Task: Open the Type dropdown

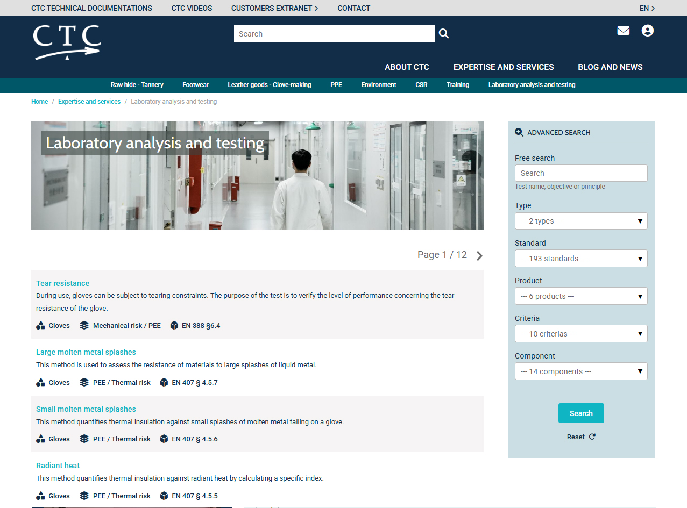Action: point(581,221)
